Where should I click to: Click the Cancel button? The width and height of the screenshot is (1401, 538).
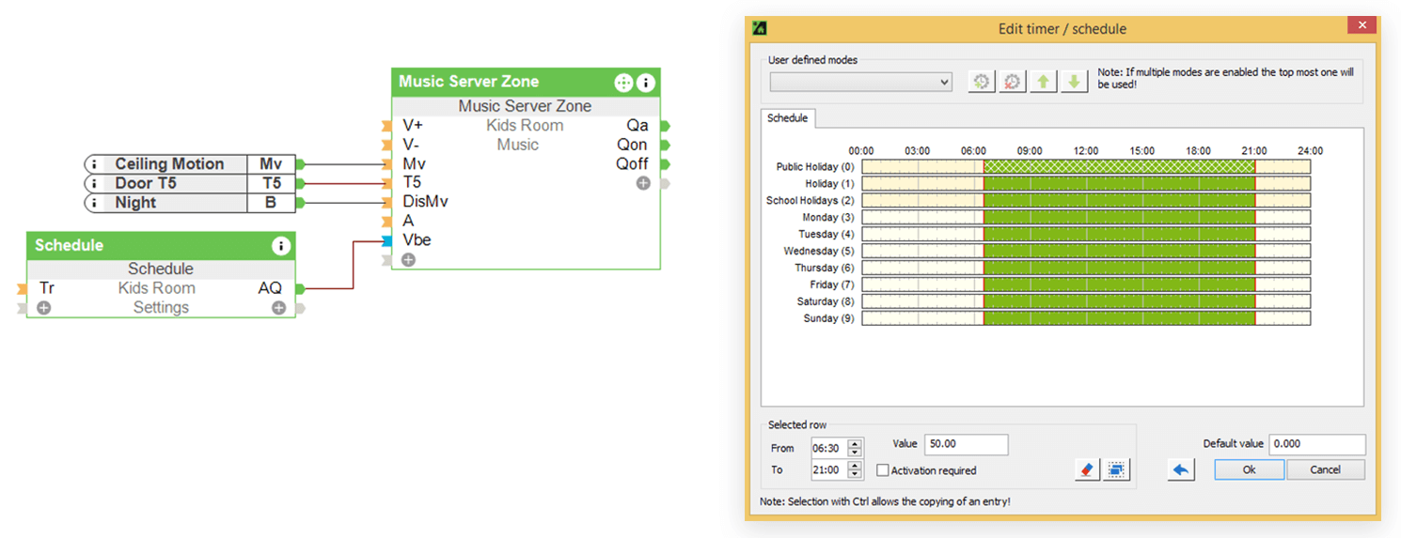pyautogui.click(x=1325, y=469)
